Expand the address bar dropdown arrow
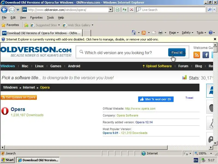Image resolution: width=218 pixels, height=164 pixels. coord(111,10)
